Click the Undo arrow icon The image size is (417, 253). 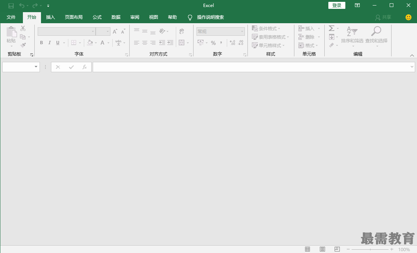click(x=22, y=6)
